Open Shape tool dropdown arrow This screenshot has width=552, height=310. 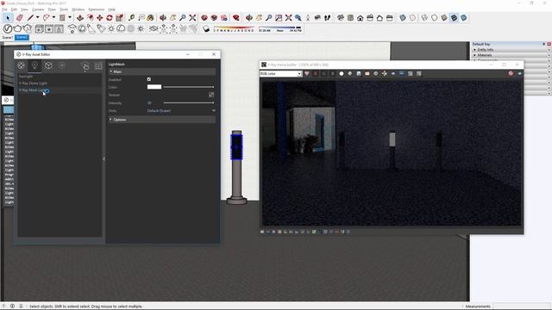pos(53,17)
